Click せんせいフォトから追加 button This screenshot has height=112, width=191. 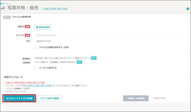pos(20,98)
